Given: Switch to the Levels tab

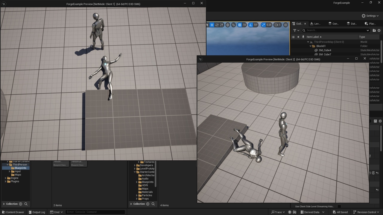Looking at the screenshot, I should tap(315, 24).
